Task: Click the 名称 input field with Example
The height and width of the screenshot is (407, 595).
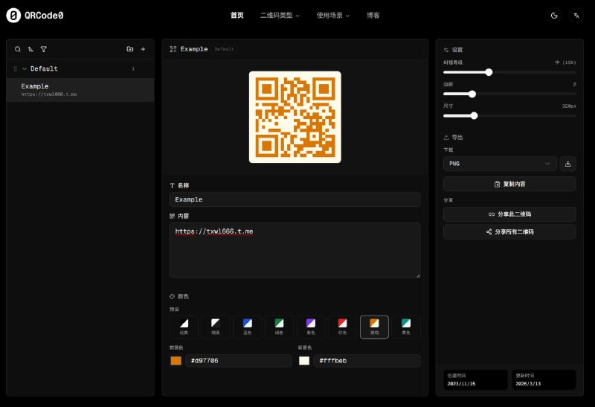Action: point(295,199)
